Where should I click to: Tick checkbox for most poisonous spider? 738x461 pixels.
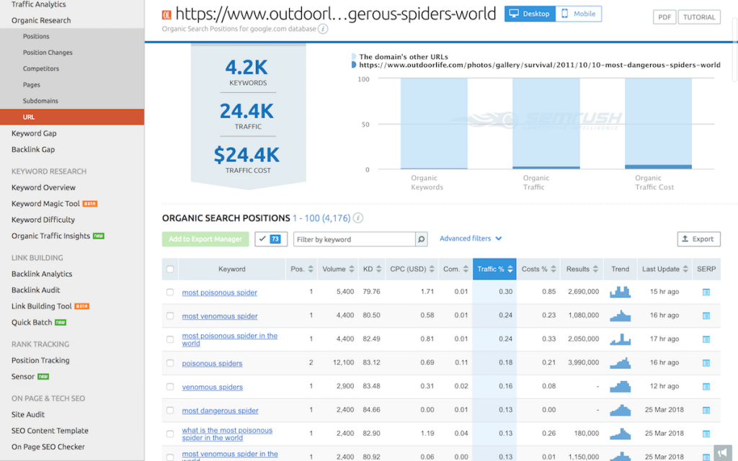(x=170, y=292)
